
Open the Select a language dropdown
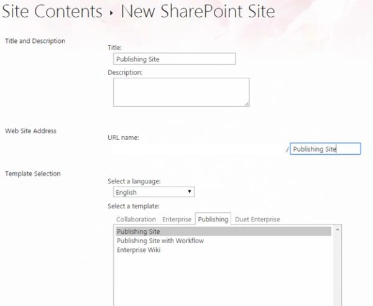(154, 192)
